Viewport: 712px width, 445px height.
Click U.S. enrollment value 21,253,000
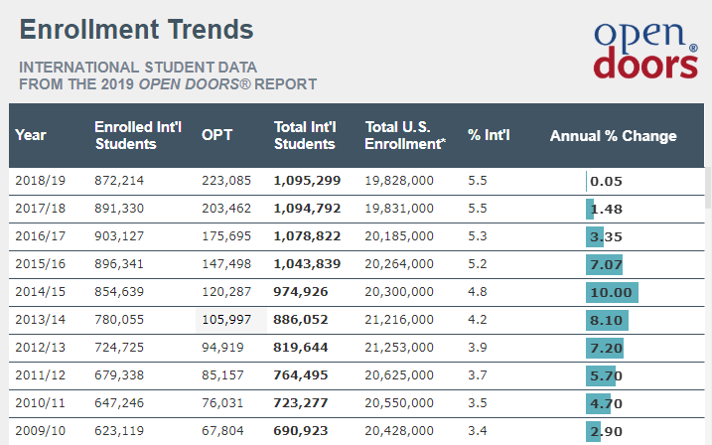click(399, 348)
